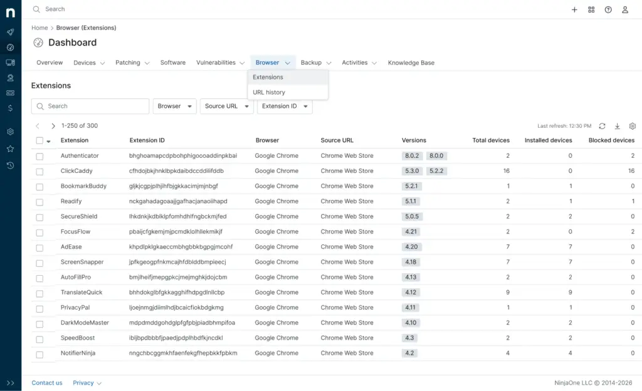Open the rocket Getting Started sidebar icon
The height and width of the screenshot is (391, 642).
pyautogui.click(x=11, y=32)
